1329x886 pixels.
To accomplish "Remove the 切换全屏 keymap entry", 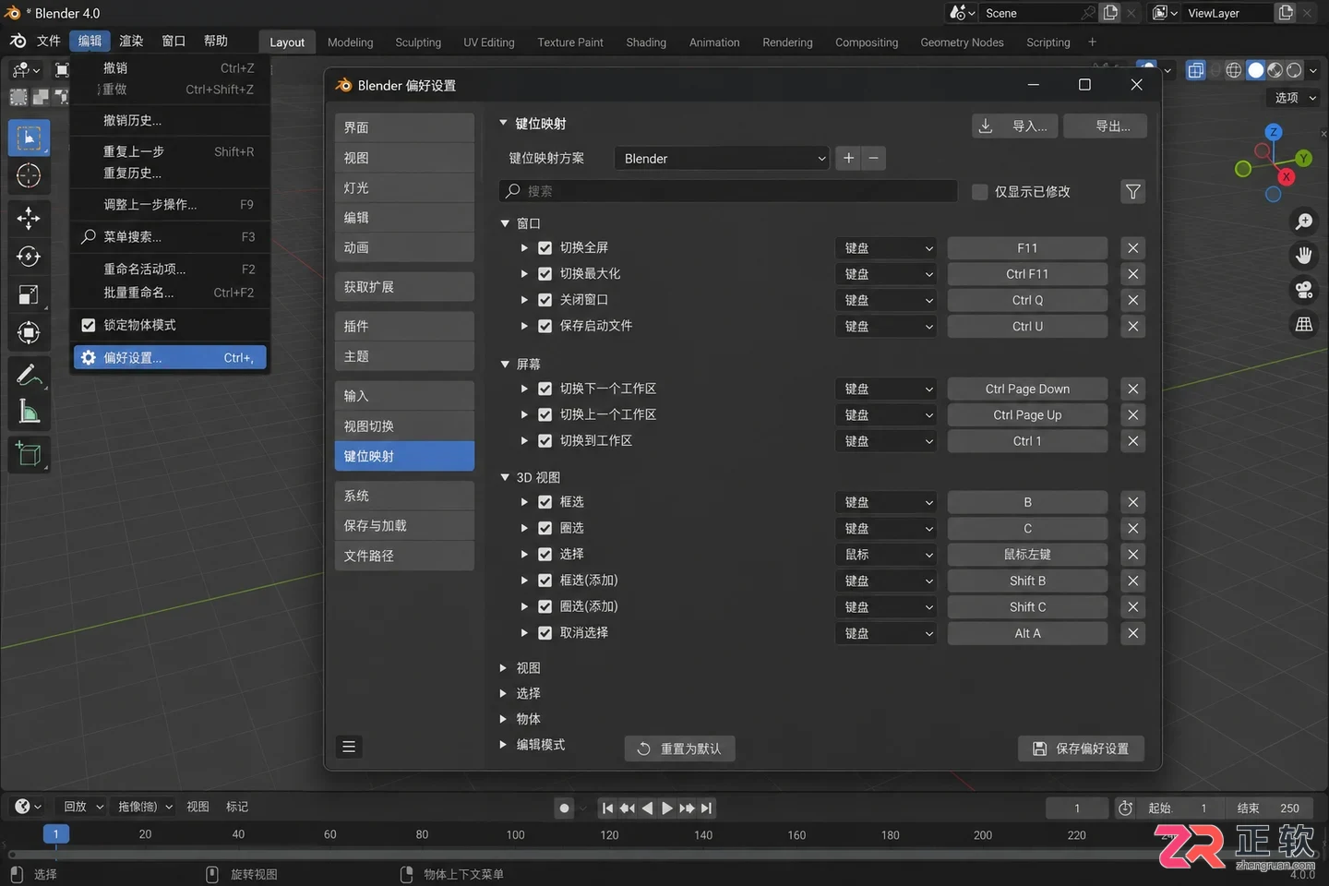I will pos(1132,248).
